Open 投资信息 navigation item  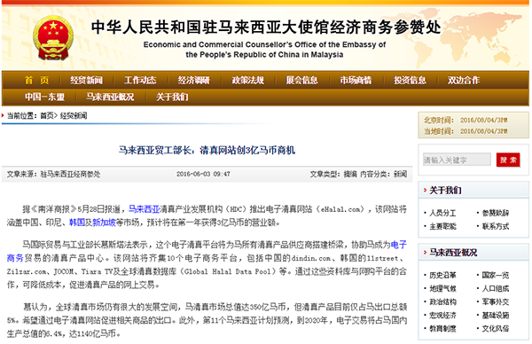(x=410, y=81)
